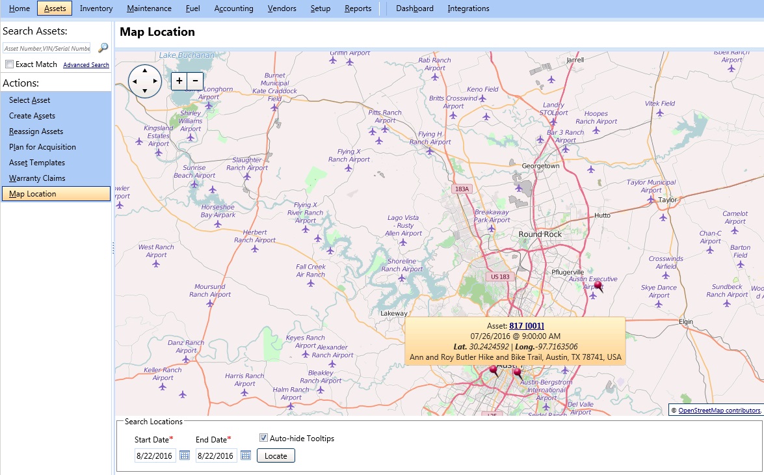Select Map Location action
Image resolution: width=764 pixels, height=475 pixels.
pos(56,194)
